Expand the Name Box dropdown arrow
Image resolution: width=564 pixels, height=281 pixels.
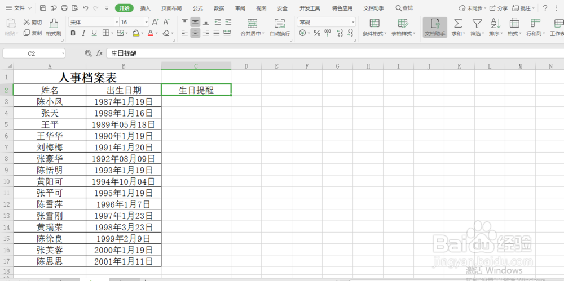click(x=63, y=53)
